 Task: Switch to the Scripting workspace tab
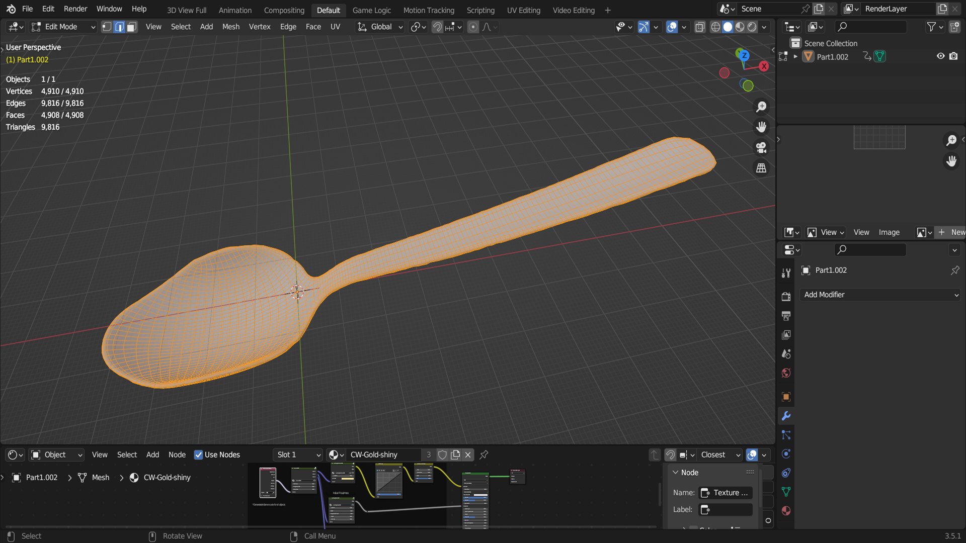tap(480, 10)
